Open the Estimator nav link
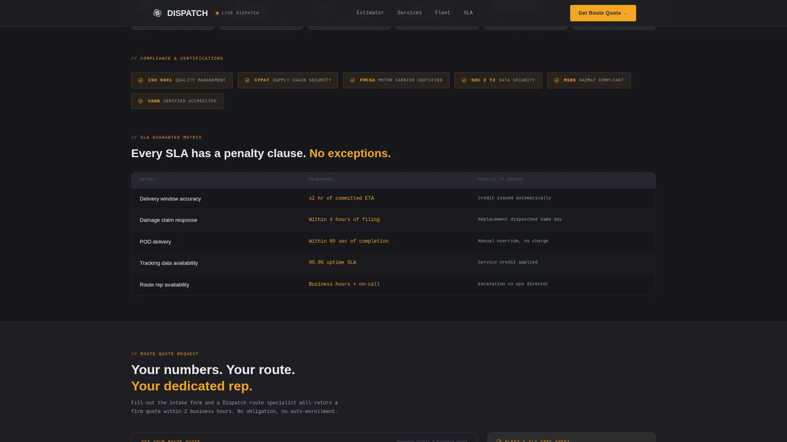 click(x=370, y=13)
